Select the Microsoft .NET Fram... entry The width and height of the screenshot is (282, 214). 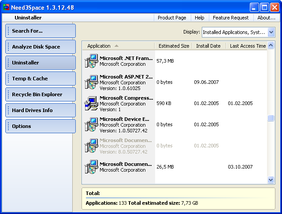pyautogui.click(x=126, y=58)
